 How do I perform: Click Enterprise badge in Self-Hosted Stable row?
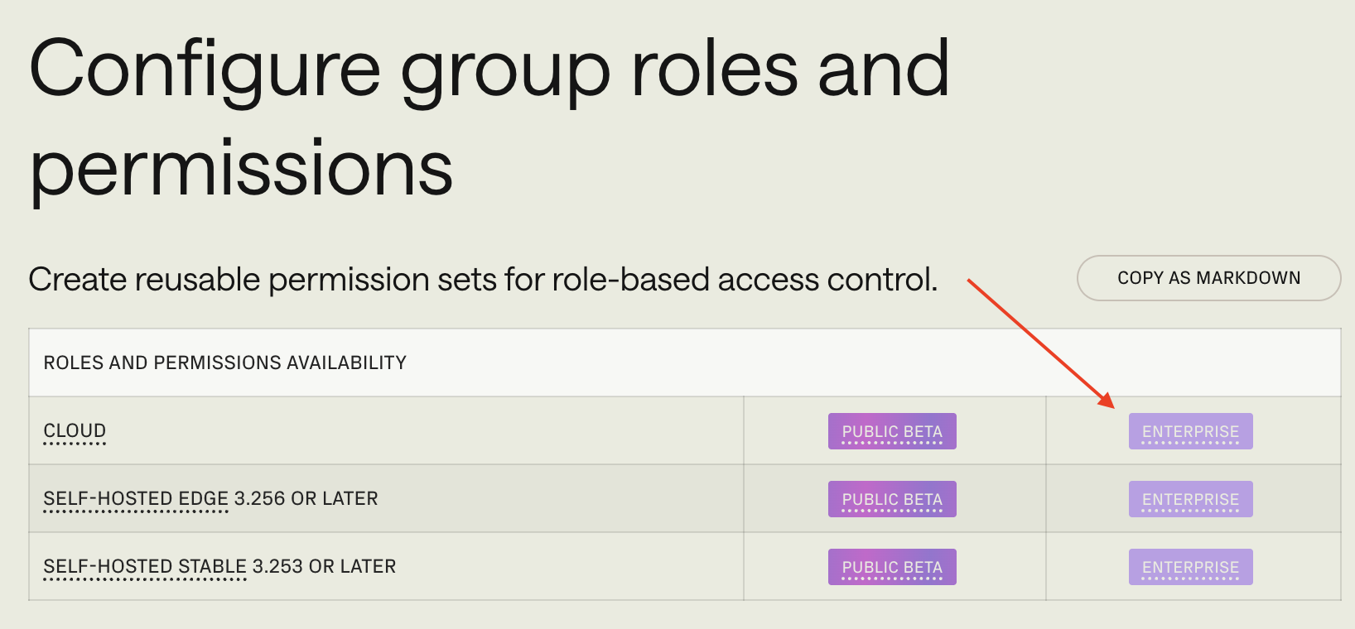tap(1190, 567)
